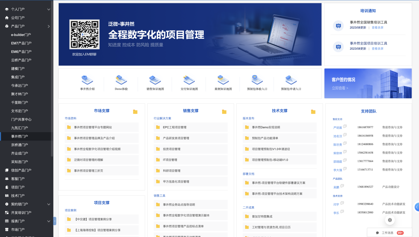Open the 市场支撑 folder icon
The image size is (419, 237).
point(135,112)
